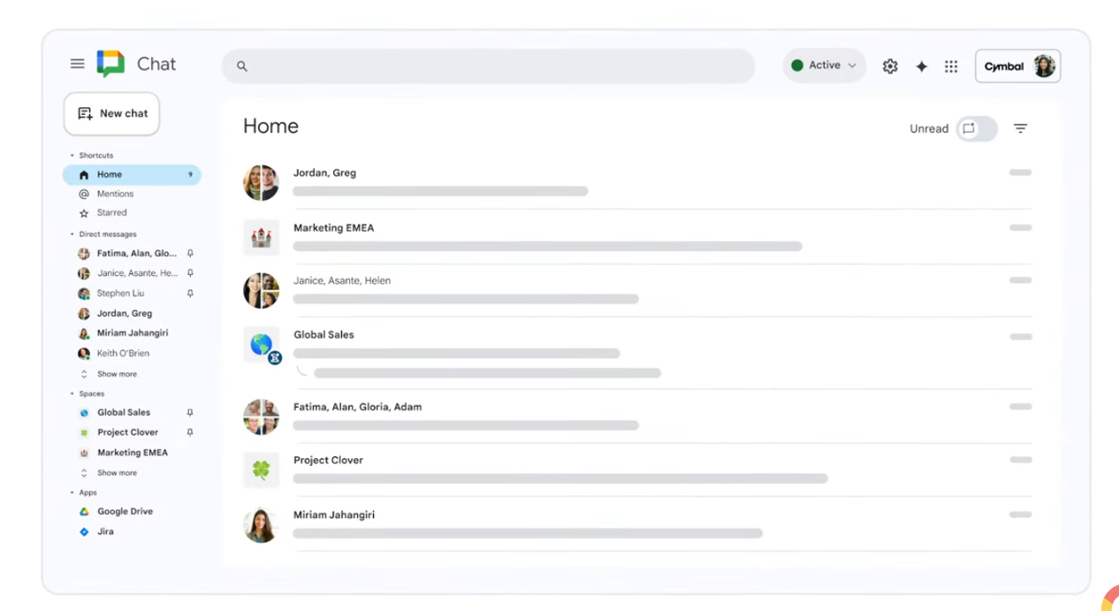
Task: Unpin the Stephen Liu conversation
Action: coord(190,293)
